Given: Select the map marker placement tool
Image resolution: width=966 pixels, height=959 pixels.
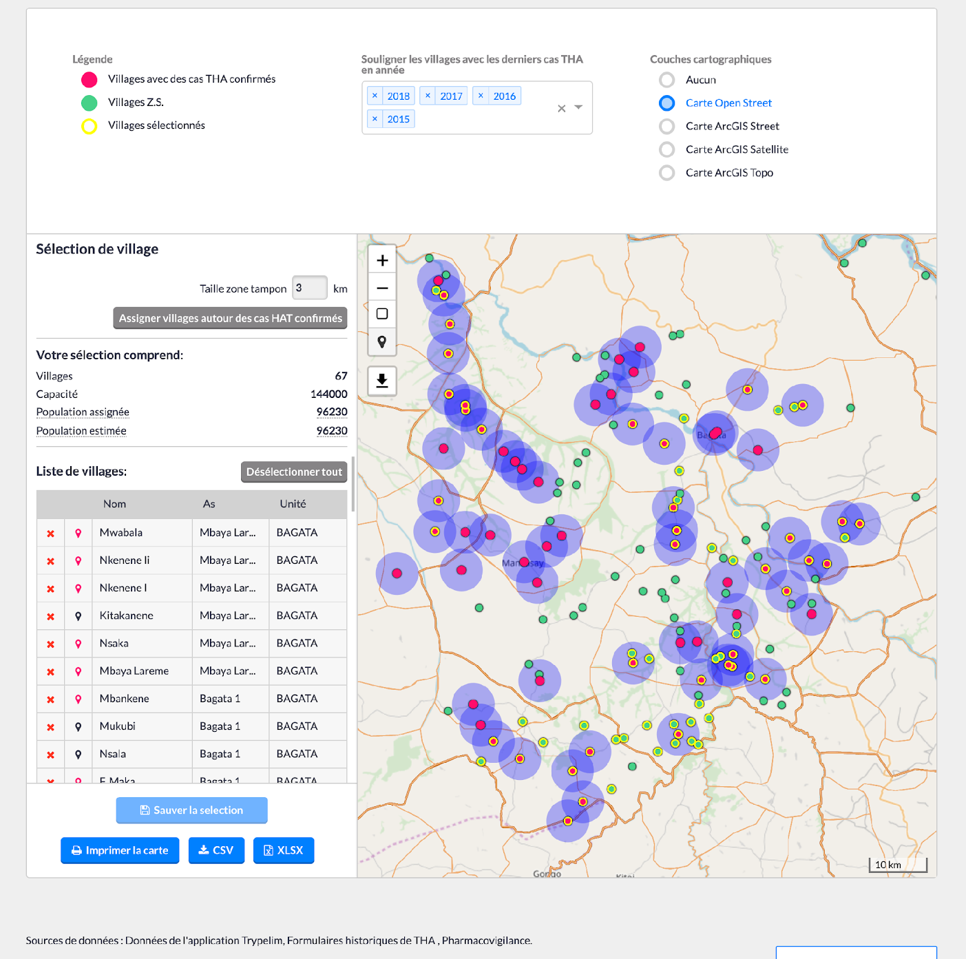Looking at the screenshot, I should [x=382, y=341].
